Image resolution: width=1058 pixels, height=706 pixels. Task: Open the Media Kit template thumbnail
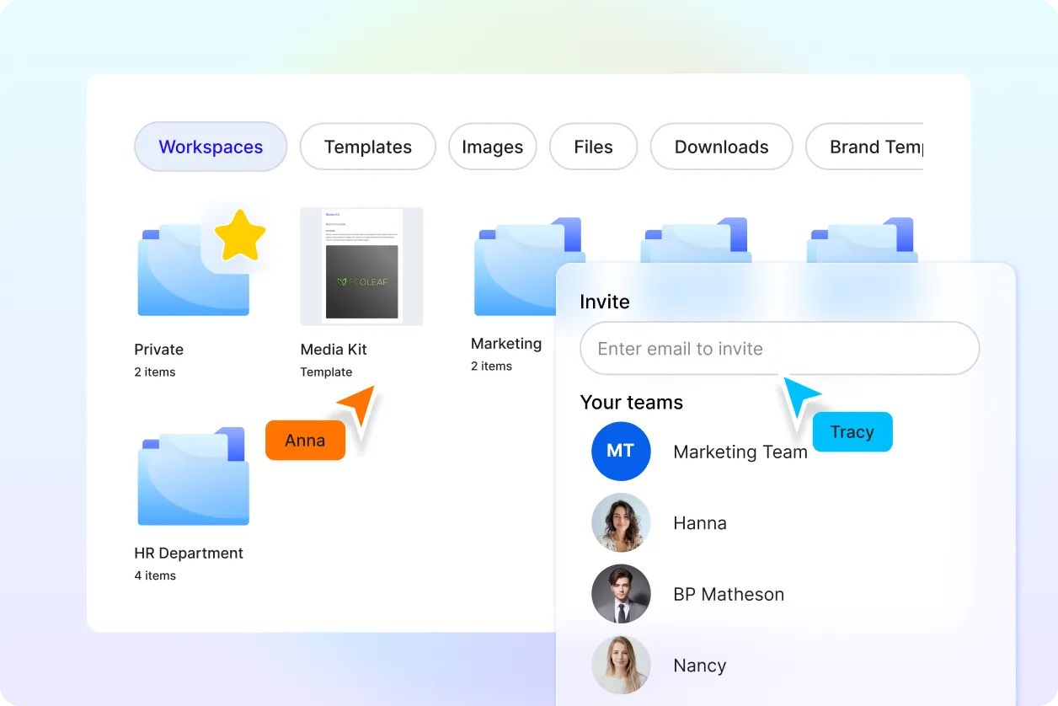click(361, 266)
